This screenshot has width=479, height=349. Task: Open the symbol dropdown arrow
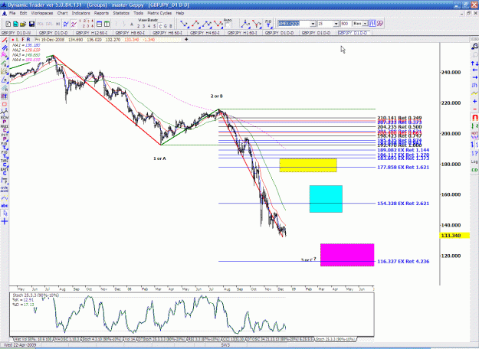pos(313,24)
